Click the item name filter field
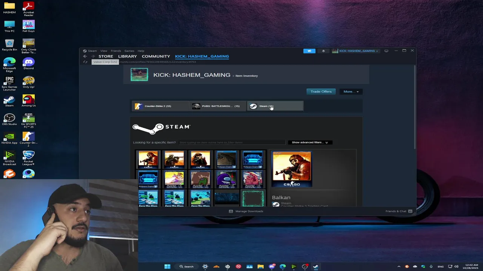This screenshot has width=483, height=271. coord(232,143)
